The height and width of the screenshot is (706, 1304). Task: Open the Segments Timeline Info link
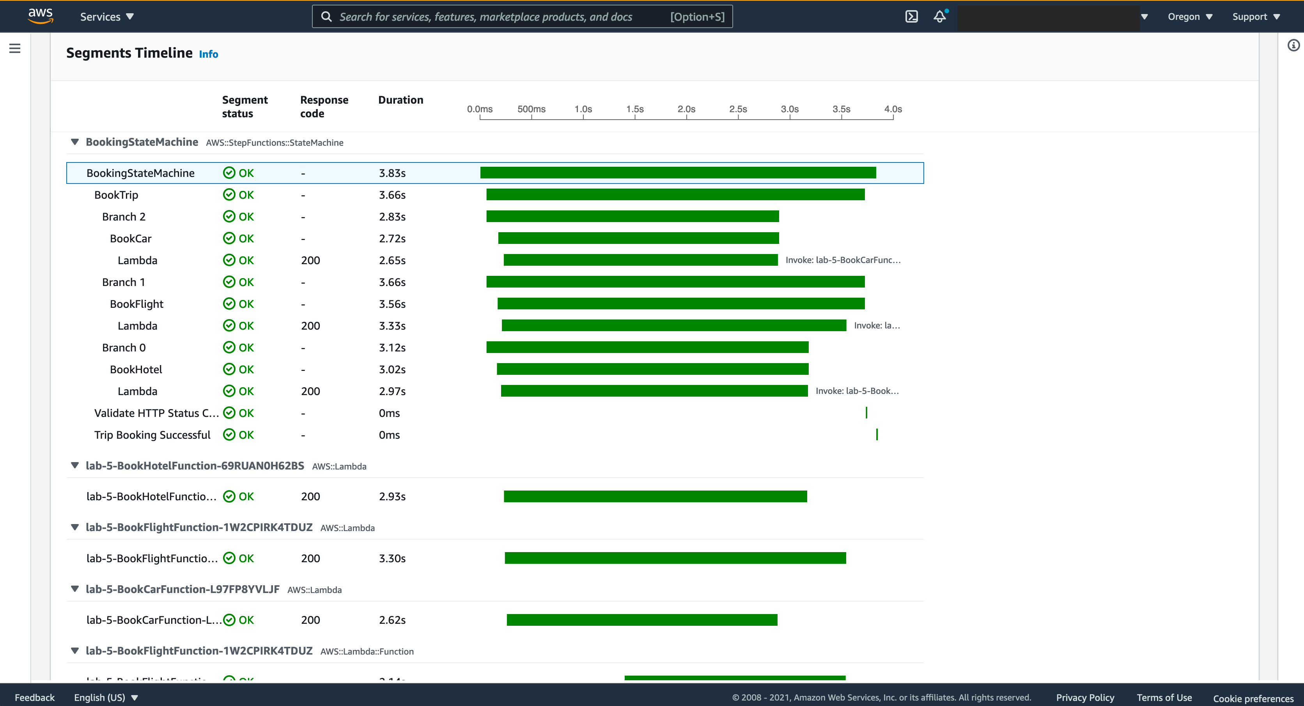click(209, 54)
